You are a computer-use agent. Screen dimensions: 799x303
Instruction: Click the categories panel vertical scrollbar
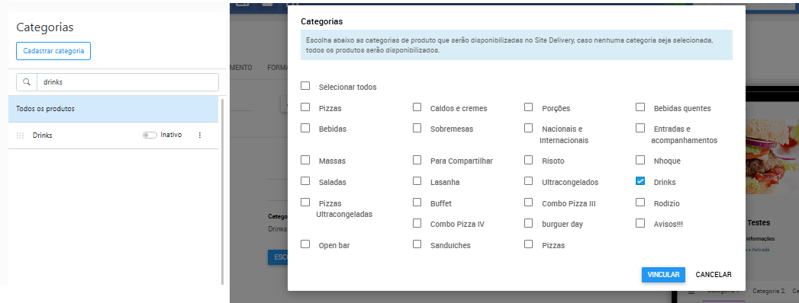pos(222,190)
